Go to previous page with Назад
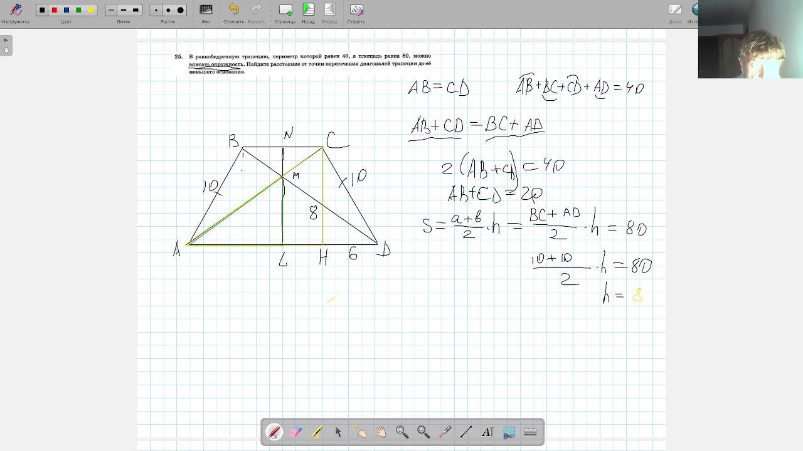This screenshot has width=803, height=451. (308, 13)
